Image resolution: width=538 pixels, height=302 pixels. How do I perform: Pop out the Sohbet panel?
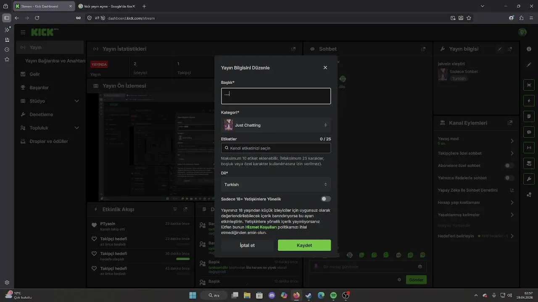[423, 49]
